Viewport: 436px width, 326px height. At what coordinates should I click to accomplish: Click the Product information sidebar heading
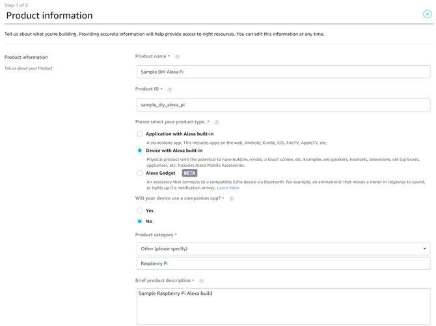click(26, 57)
